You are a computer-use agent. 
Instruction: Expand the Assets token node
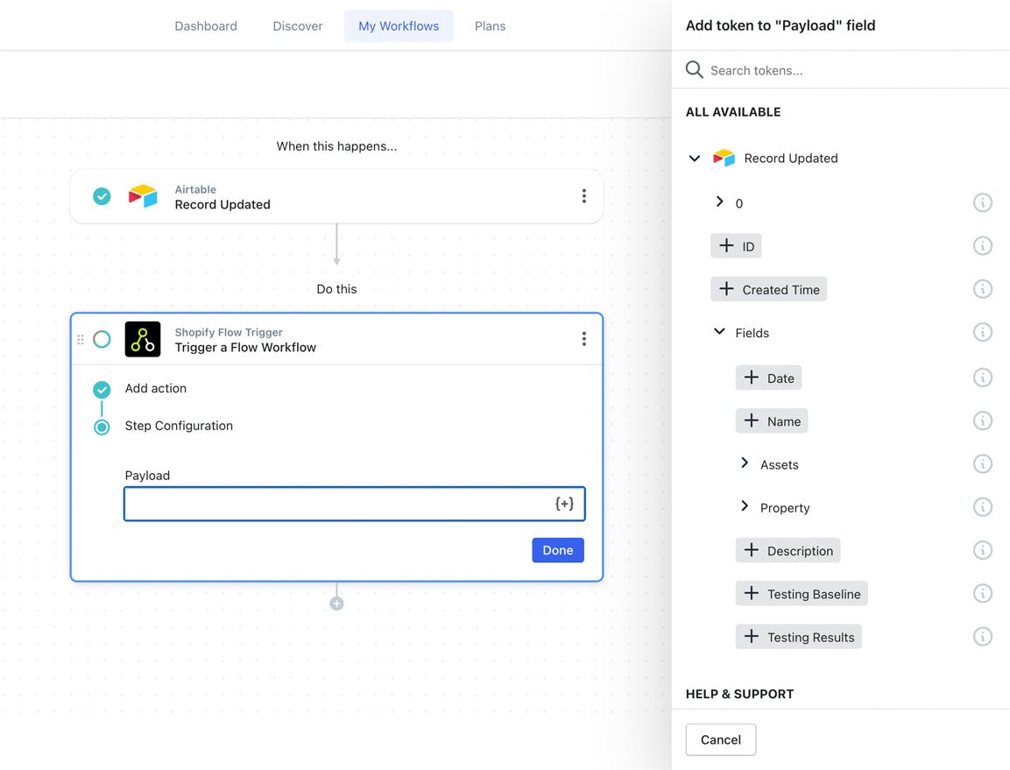click(745, 463)
